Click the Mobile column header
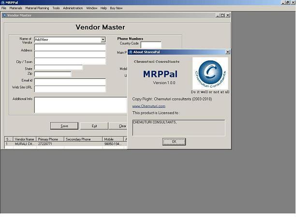This screenshot has width=296, height=222. (113, 139)
